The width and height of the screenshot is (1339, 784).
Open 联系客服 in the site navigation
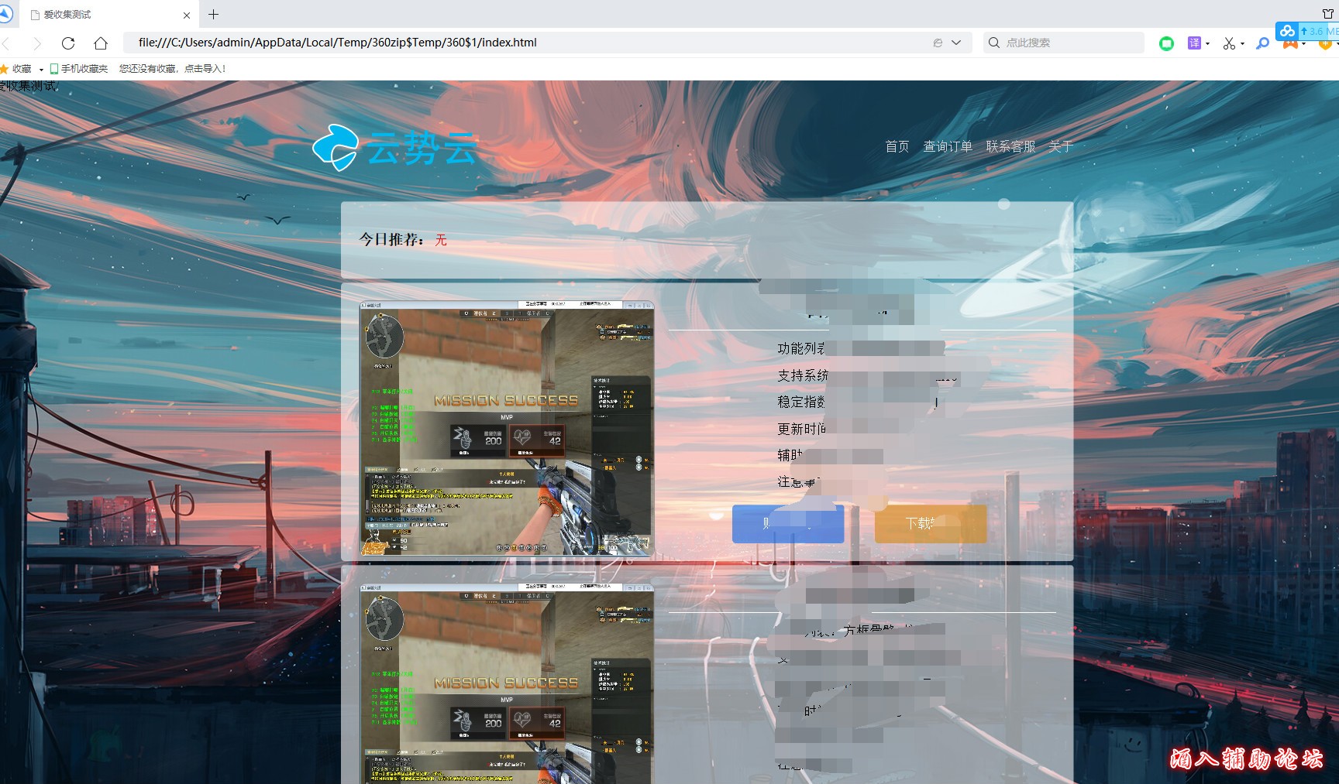pyautogui.click(x=1010, y=146)
